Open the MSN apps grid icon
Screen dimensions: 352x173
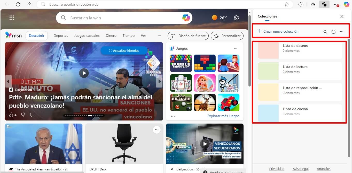click(12, 18)
